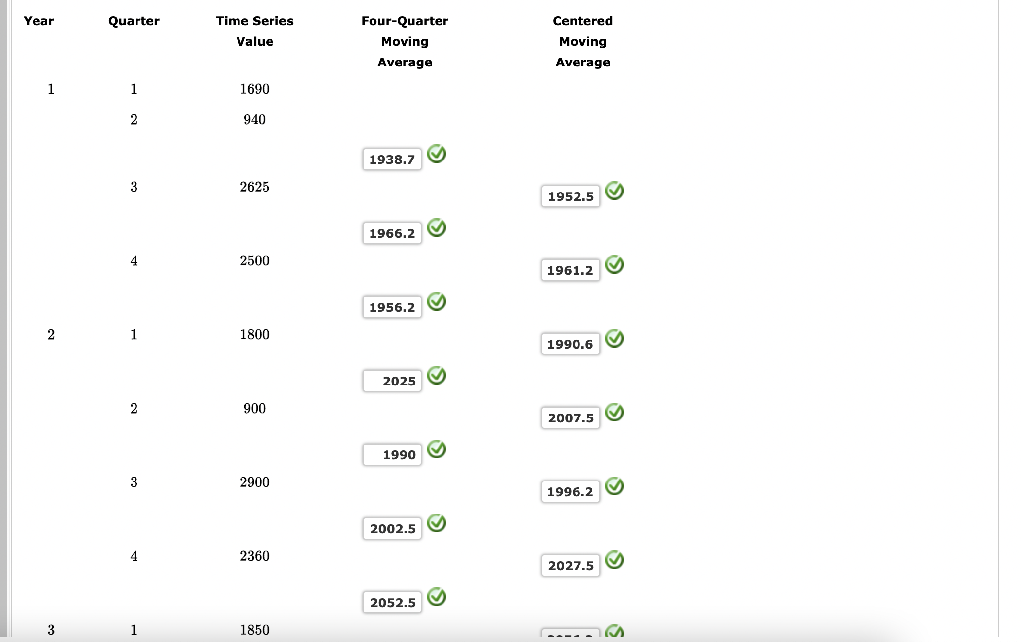Click the partially visible checkmark at bottom

[x=614, y=632]
